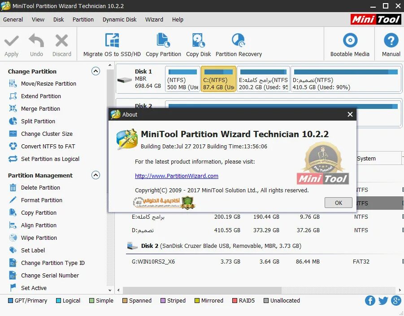The height and width of the screenshot is (316, 404).
Task: Select the G:WIN10RS2_X6 partition row
Action: tap(265, 262)
